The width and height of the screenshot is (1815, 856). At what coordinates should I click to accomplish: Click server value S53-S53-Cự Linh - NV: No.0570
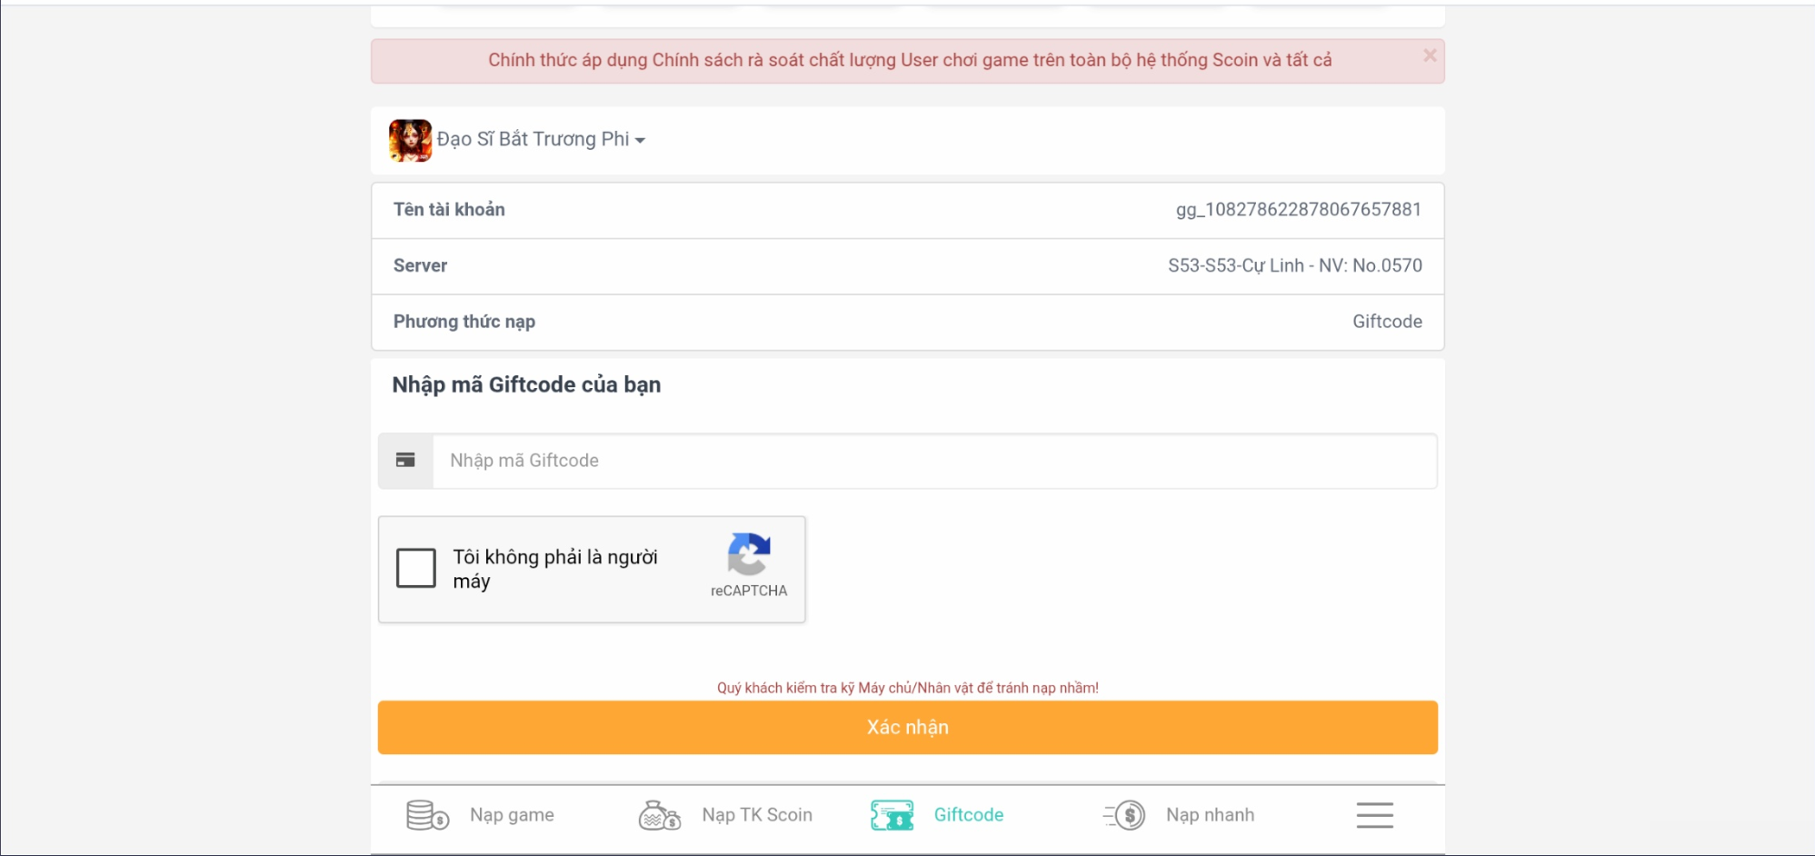[1295, 265]
